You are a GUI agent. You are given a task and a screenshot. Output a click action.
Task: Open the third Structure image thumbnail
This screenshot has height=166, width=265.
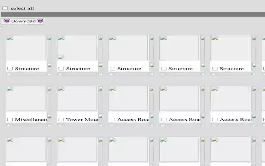click(128, 48)
